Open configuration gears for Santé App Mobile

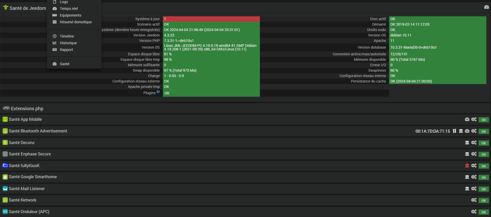pyautogui.click(x=474, y=119)
